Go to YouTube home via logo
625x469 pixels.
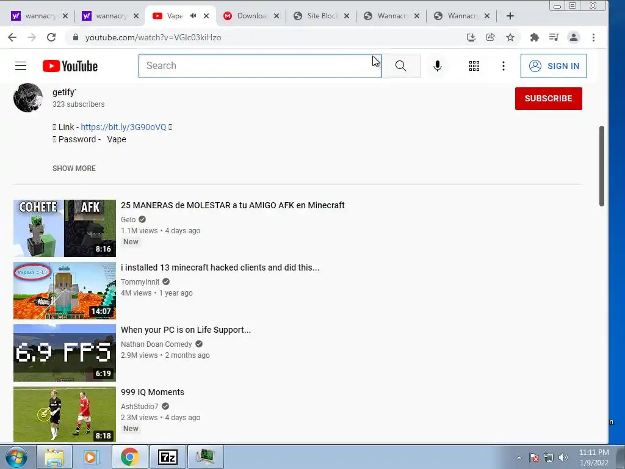70,66
